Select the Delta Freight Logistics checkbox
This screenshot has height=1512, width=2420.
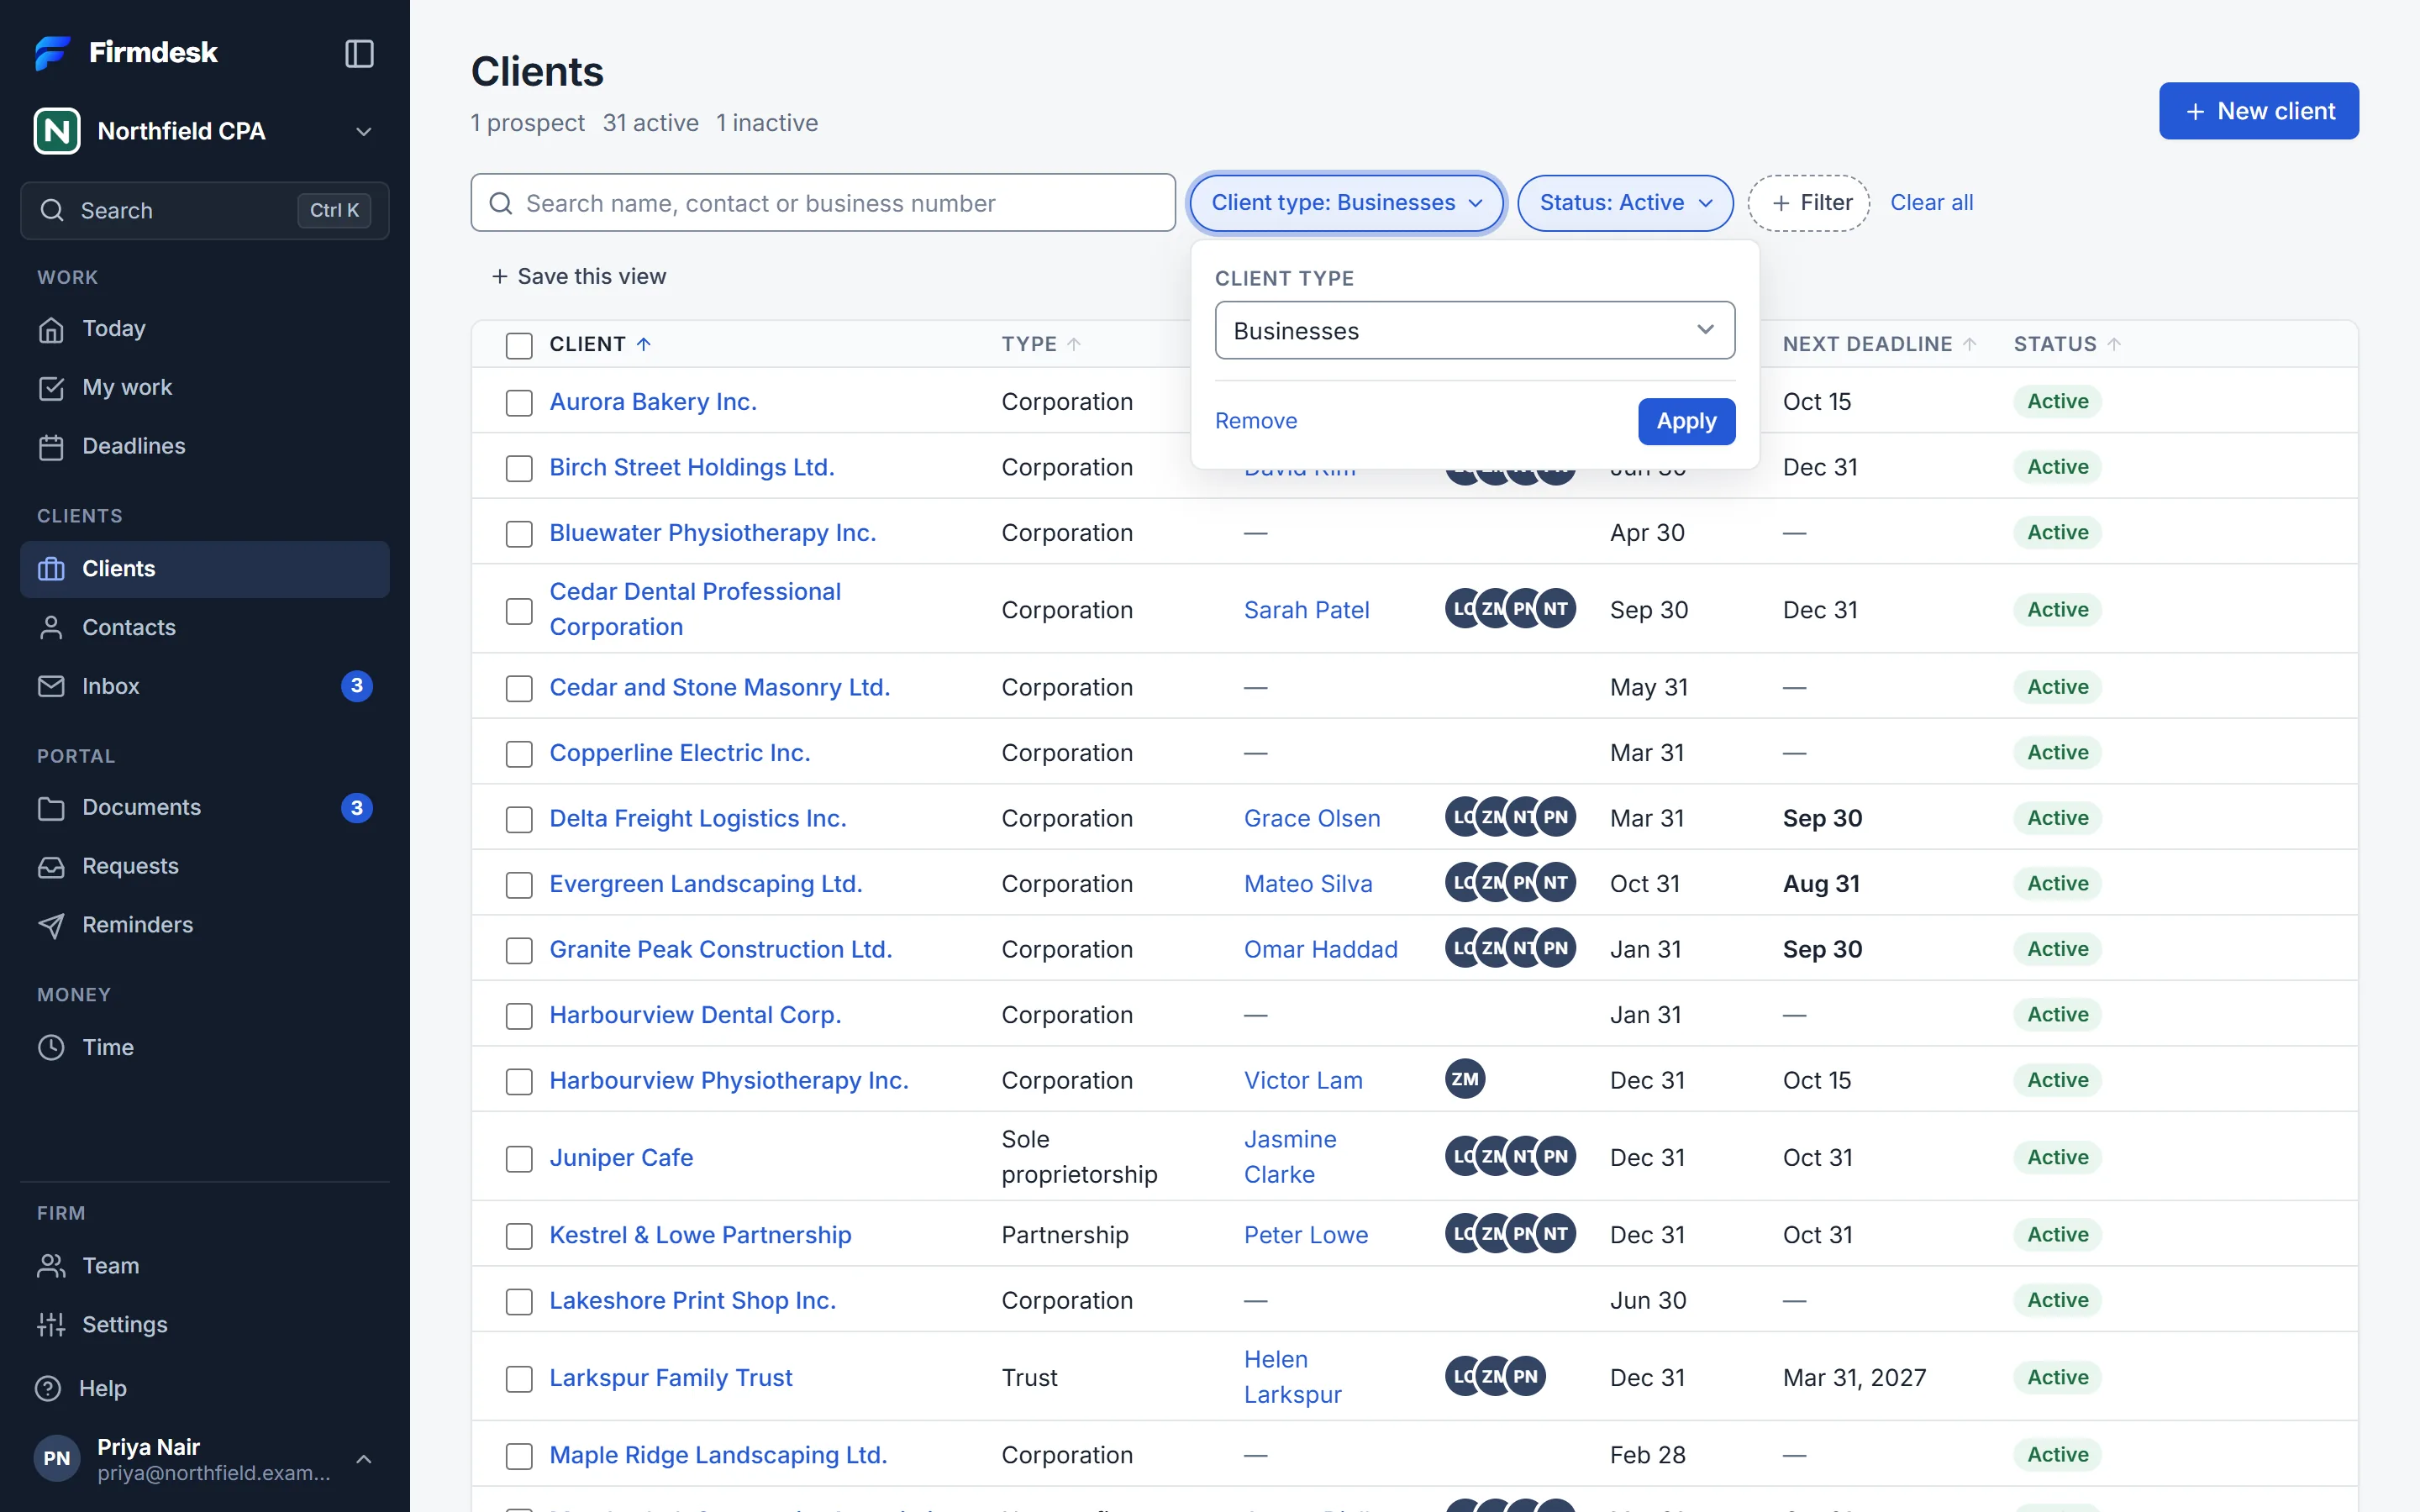pos(519,820)
